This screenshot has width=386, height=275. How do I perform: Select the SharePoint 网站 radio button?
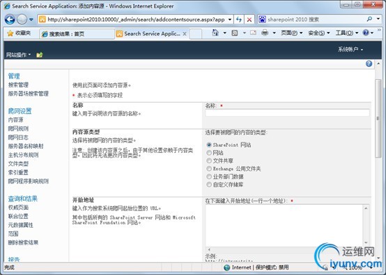(x=209, y=144)
